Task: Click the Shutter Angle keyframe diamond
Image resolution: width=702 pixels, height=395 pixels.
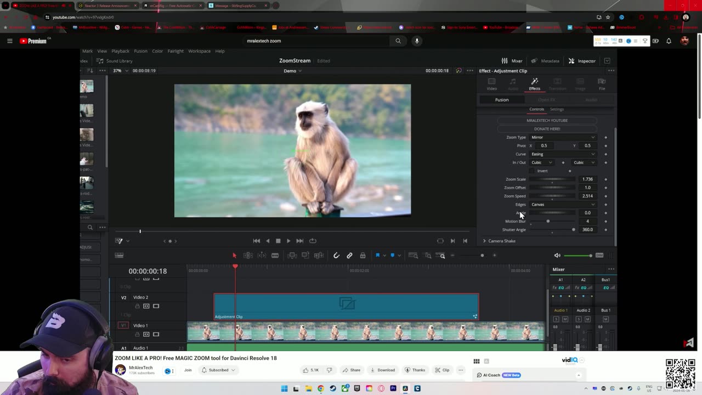Action: (x=605, y=230)
